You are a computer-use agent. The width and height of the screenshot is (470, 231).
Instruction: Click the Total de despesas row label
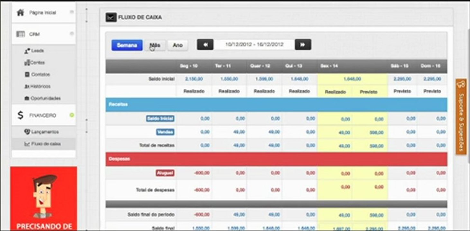[x=155, y=190]
